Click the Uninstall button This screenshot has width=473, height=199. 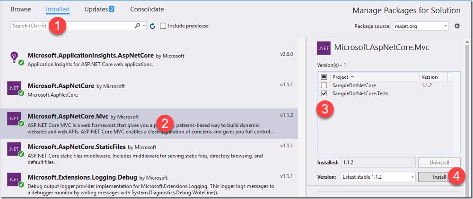click(439, 162)
